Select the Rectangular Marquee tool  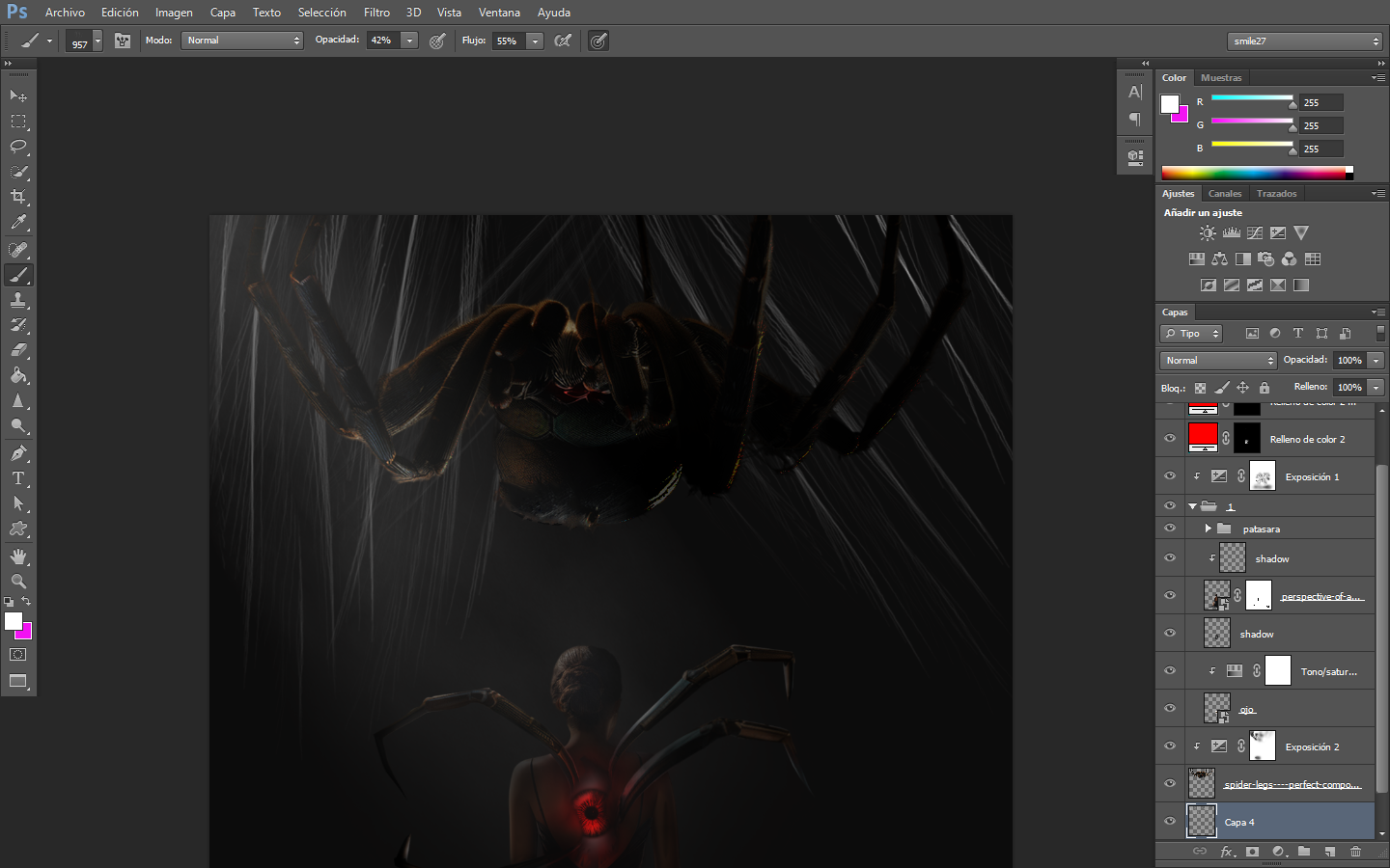pos(18,122)
